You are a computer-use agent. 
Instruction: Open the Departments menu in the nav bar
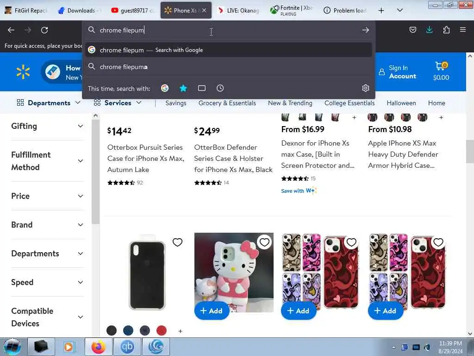coord(48,102)
